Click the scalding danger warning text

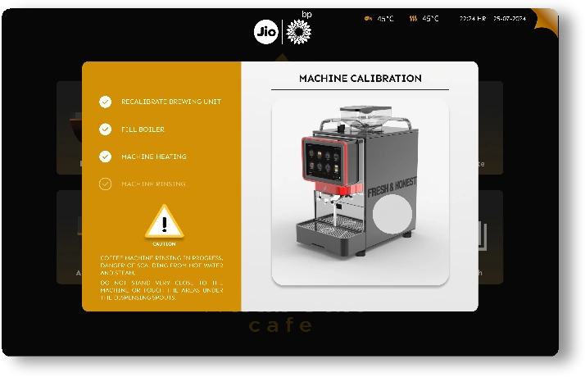161,265
